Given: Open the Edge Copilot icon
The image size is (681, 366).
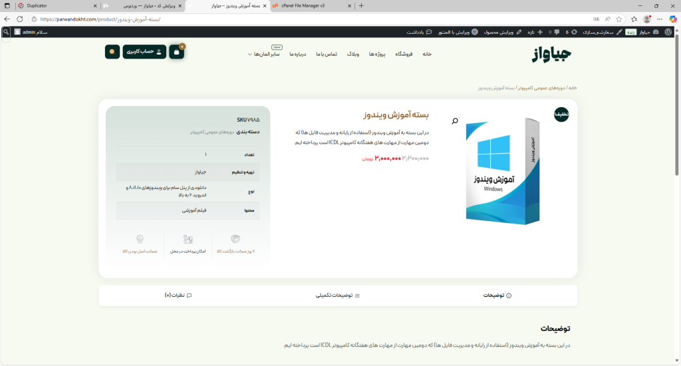Looking at the screenshot, I should point(670,19).
